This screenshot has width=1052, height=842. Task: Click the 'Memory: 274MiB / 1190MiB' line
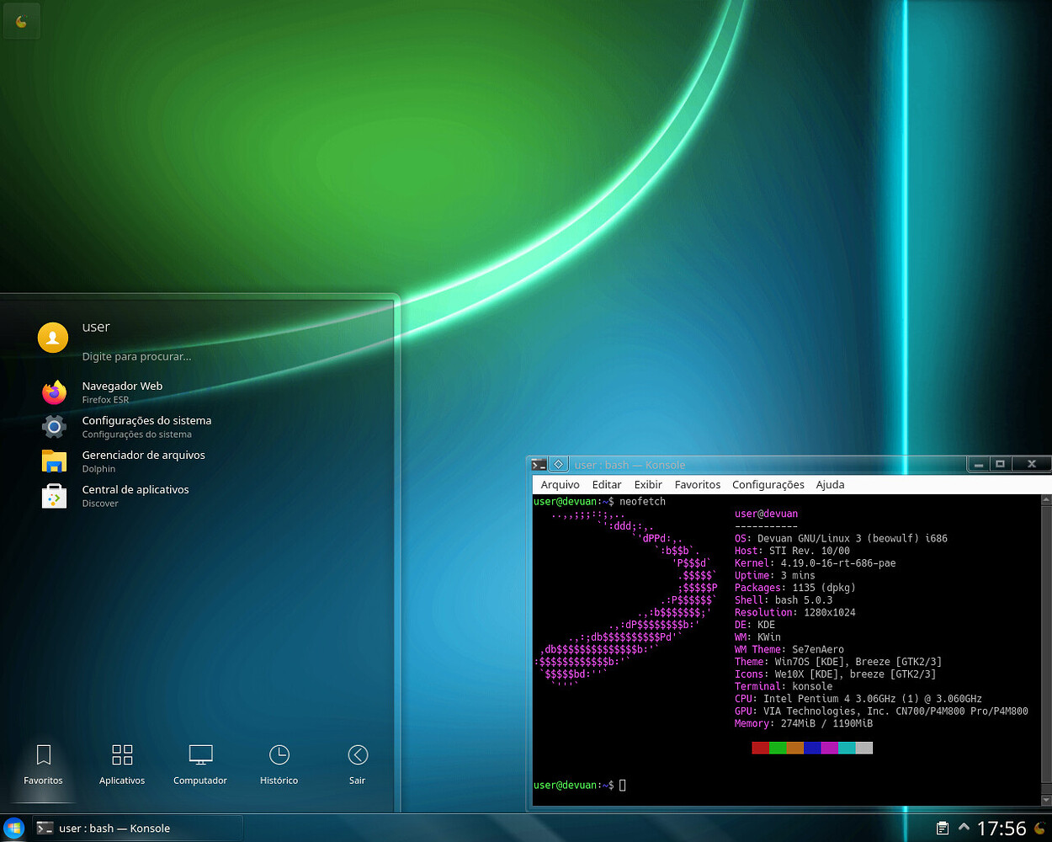804,723
